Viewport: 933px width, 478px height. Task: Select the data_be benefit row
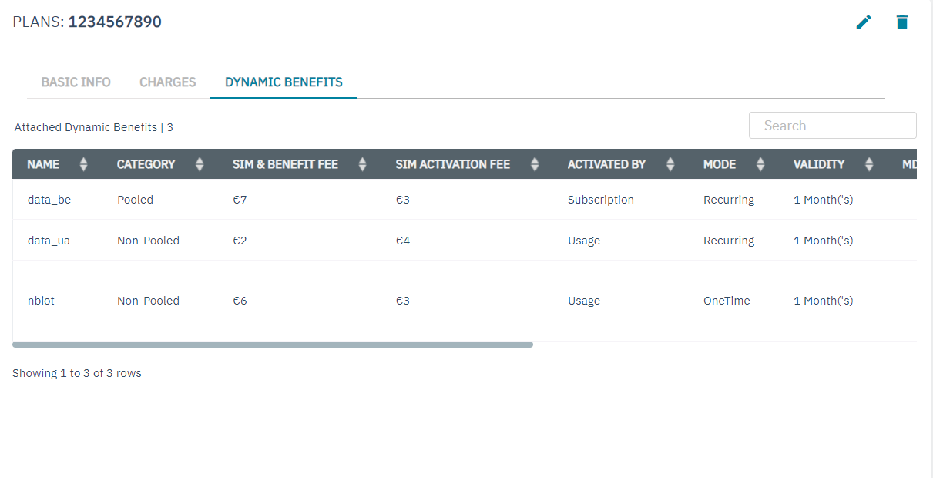click(x=49, y=200)
